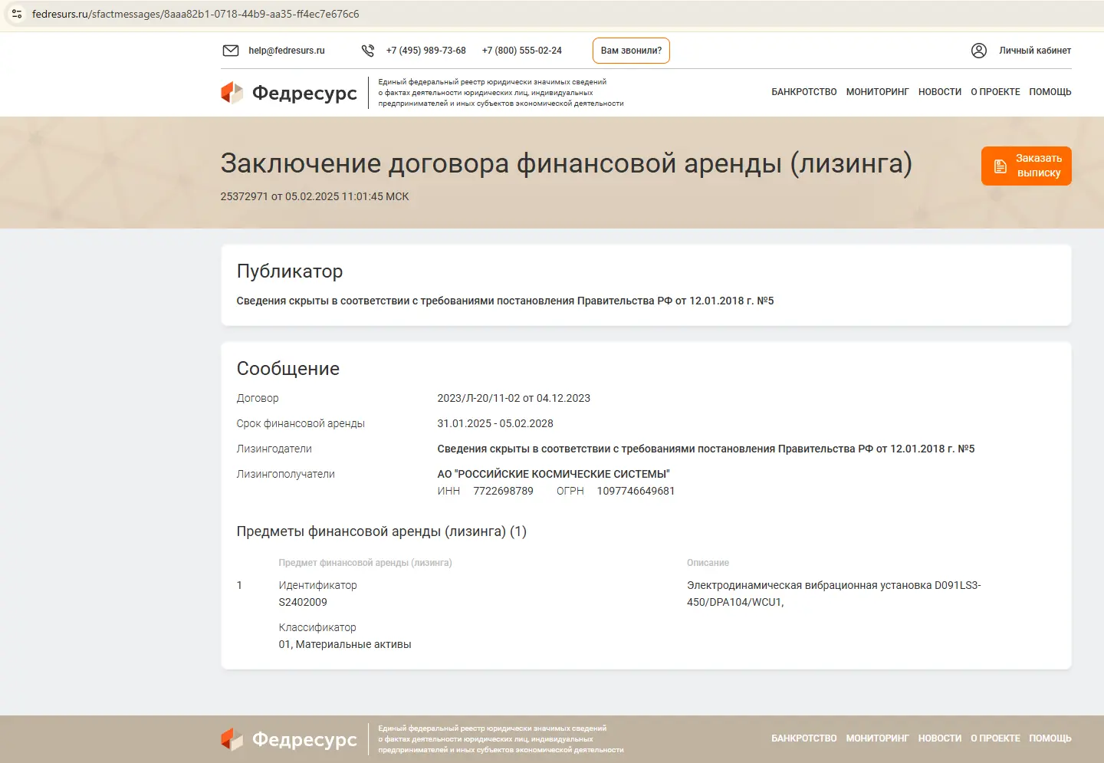Click the identifier value S2402009

303,602
